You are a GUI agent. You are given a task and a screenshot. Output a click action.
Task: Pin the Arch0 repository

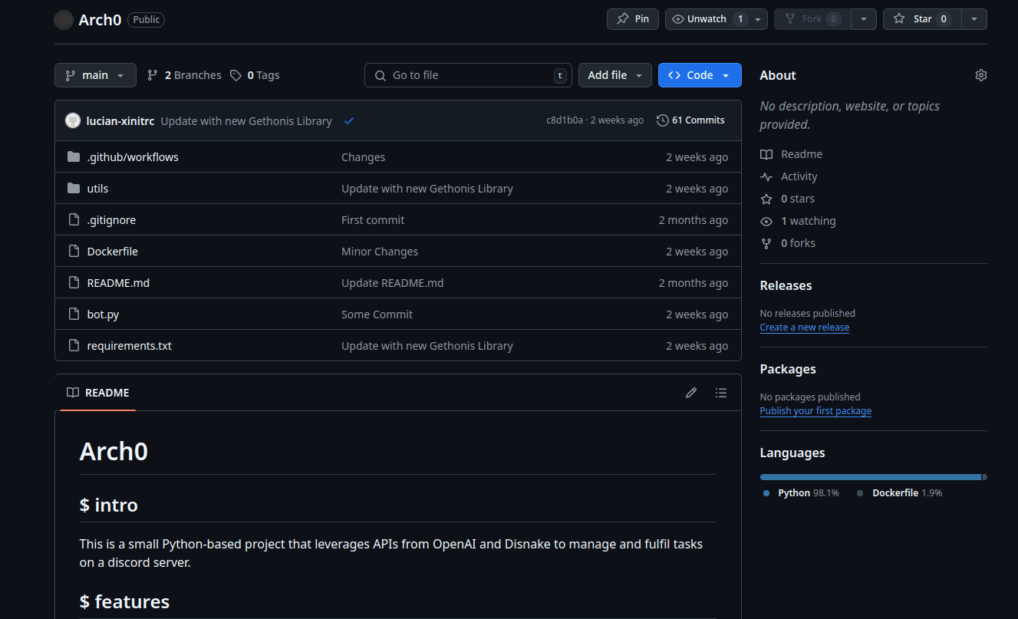pos(633,19)
